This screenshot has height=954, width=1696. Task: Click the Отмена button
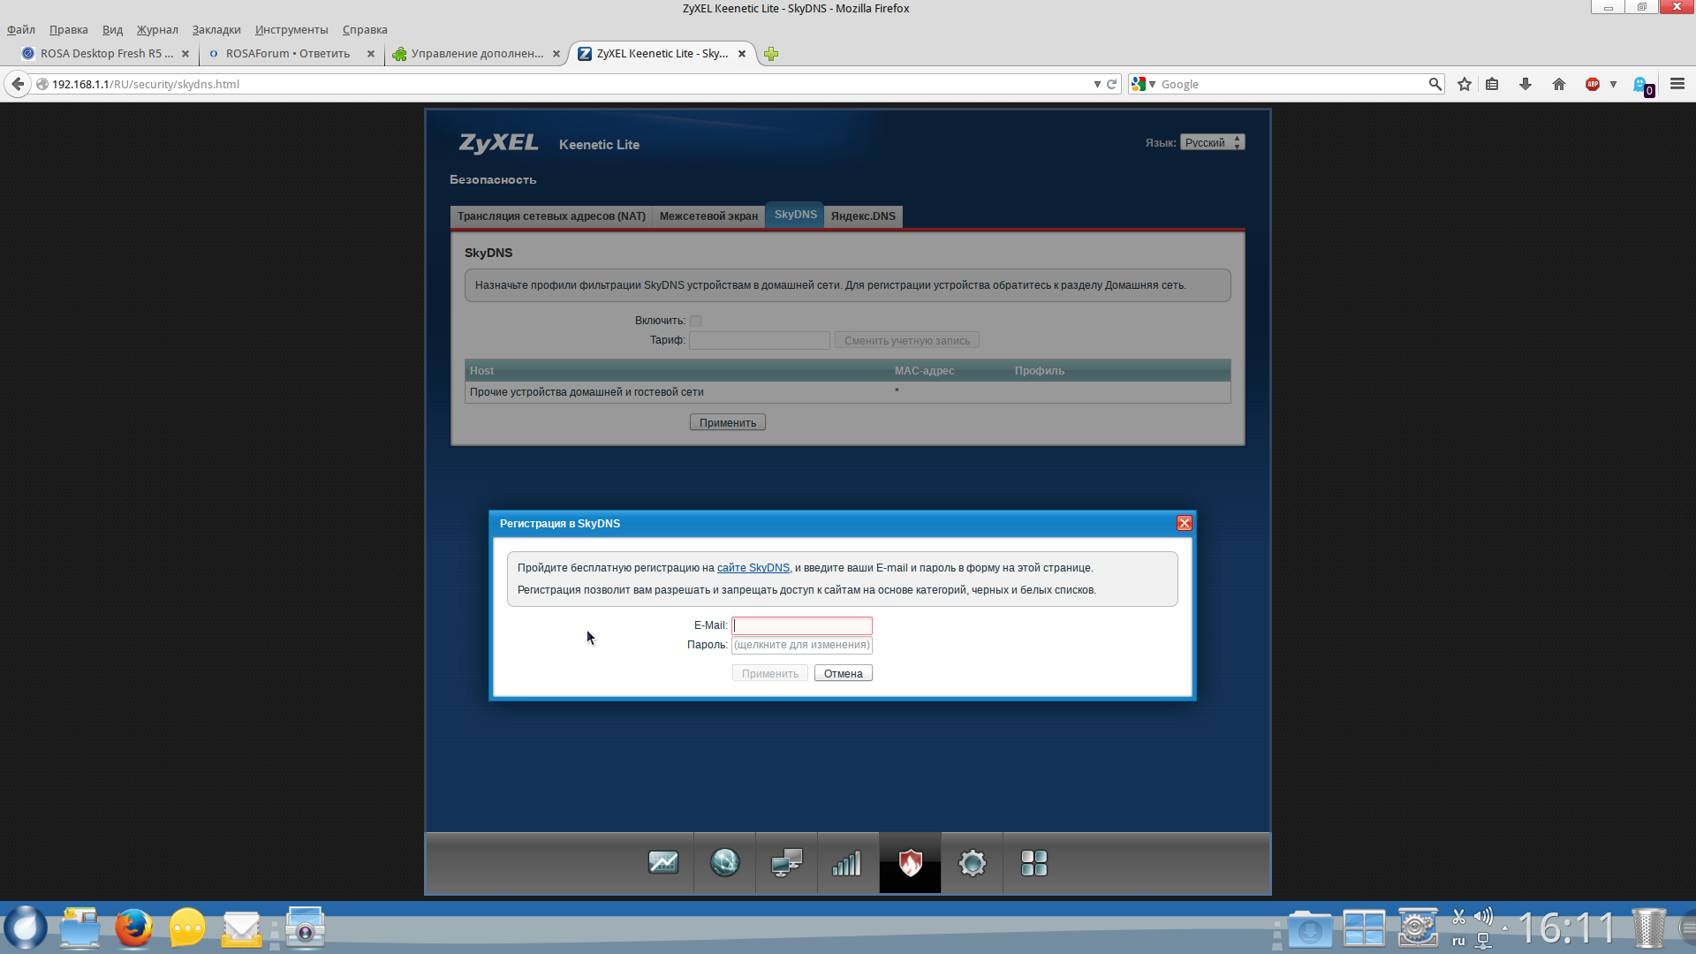(x=843, y=674)
